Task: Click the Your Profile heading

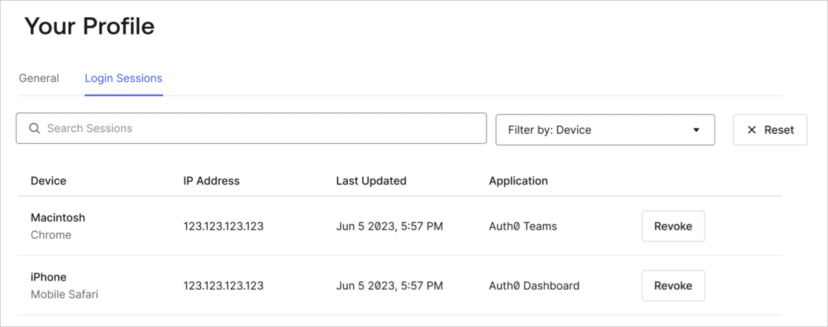Action: pyautogui.click(x=90, y=26)
